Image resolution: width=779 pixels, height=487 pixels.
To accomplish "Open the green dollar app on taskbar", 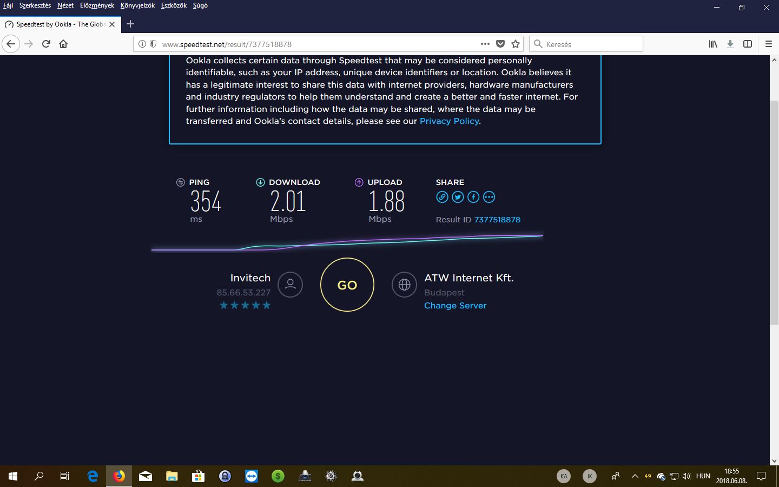I will (278, 476).
